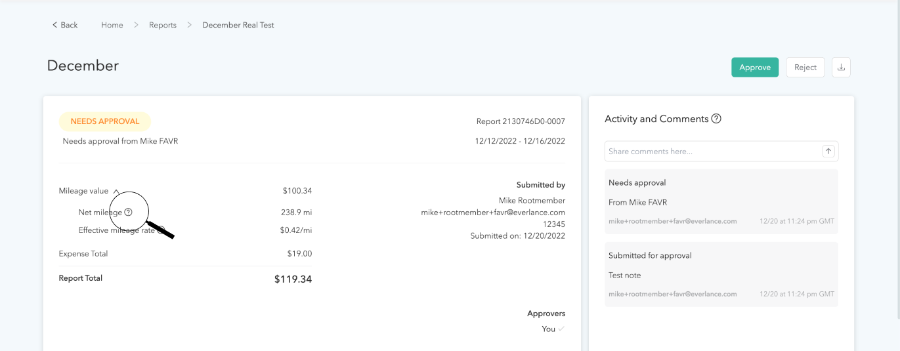Screen dimensions: 900x351
Task: Click the download report icon button
Action: [x=841, y=67]
